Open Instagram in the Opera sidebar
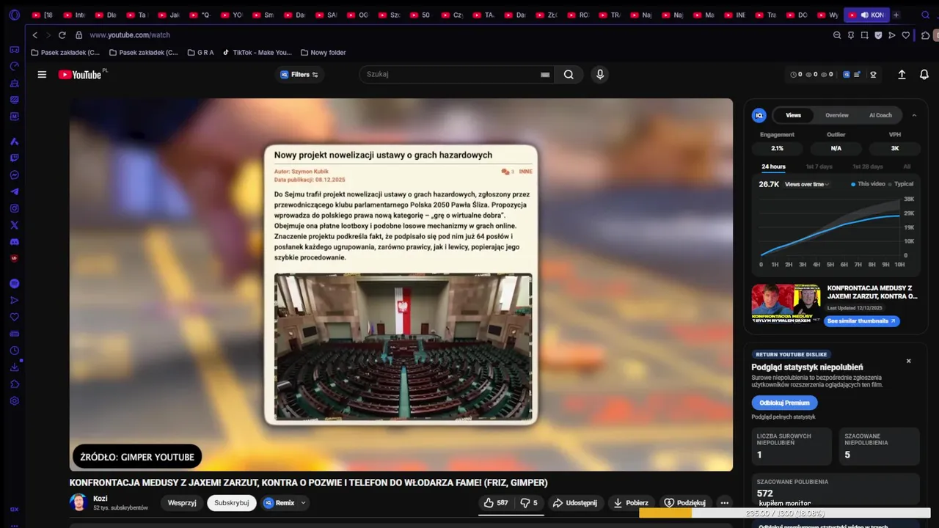Screen dimensions: 939x528 (x=14, y=208)
